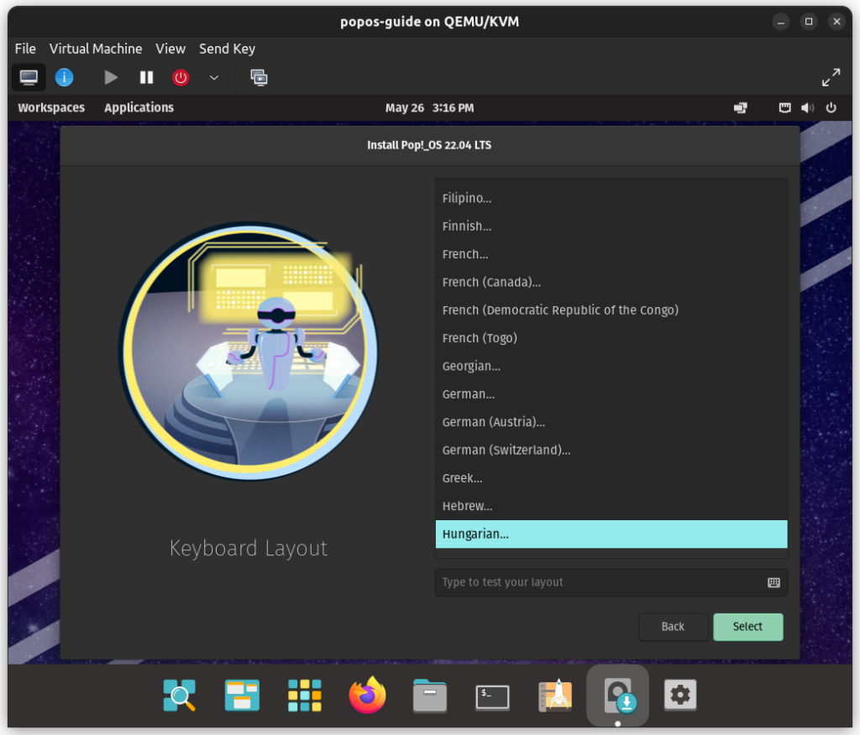Open the File menu
Screen dimensions: 860x735
click(x=25, y=49)
